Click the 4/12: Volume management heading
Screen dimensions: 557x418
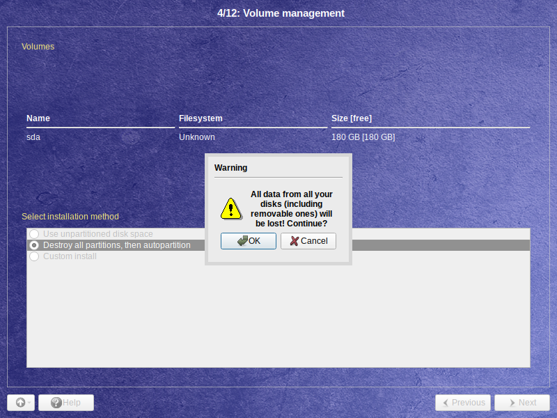click(281, 13)
